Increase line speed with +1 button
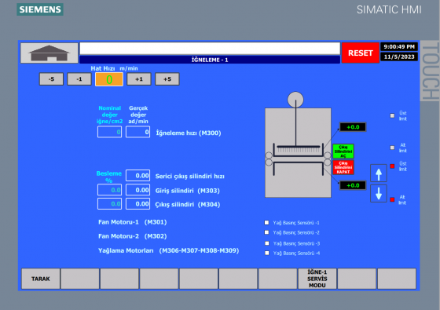 tap(139, 79)
